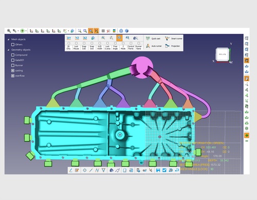This screenshot has width=257, height=200.
Task: Click the color gradient scale icon
Action: (114, 31)
